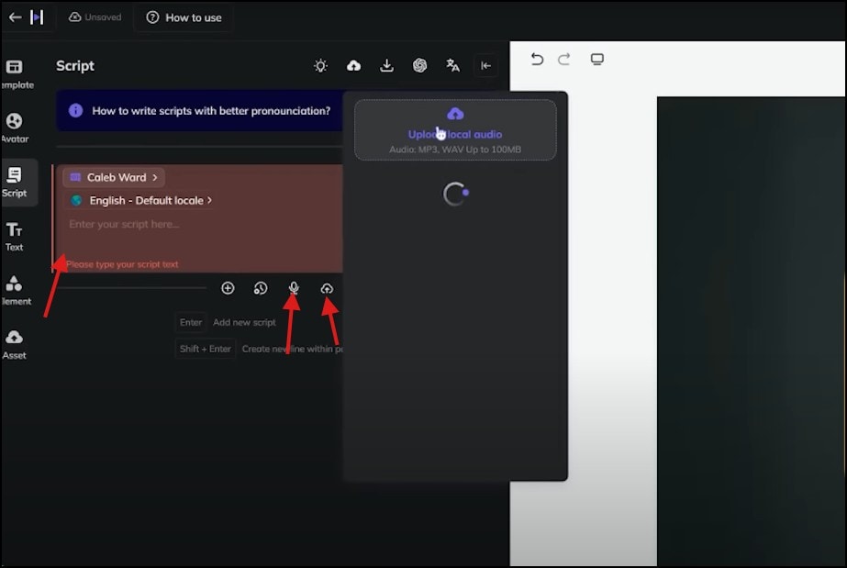This screenshot has height=568, width=847.
Task: Click the add new paragraph plus icon
Action: [228, 287]
